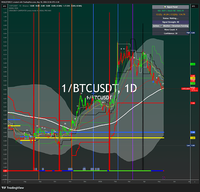Click the large 1/BTCUSDT, 1D chart title
The height and width of the screenshot is (192, 200).
click(x=99, y=88)
